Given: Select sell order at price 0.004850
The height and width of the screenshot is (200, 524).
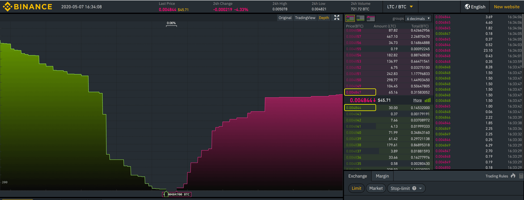Looking at the screenshot, I should (x=389, y=80).
